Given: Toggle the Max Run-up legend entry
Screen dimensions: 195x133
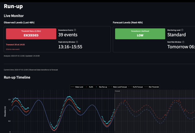Looking at the screenshot, I should (x=102, y=87).
